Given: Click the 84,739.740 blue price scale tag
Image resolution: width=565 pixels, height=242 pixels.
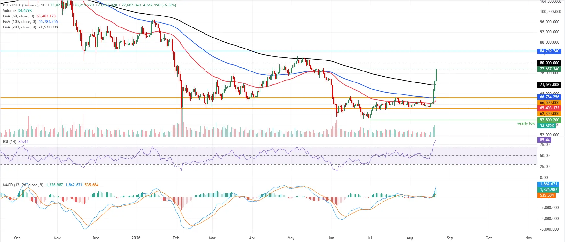Looking at the screenshot, I should click(549, 51).
